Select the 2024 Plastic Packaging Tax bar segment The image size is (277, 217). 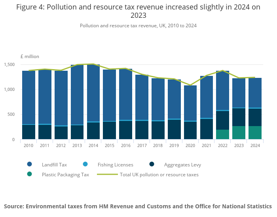[x=255, y=133]
